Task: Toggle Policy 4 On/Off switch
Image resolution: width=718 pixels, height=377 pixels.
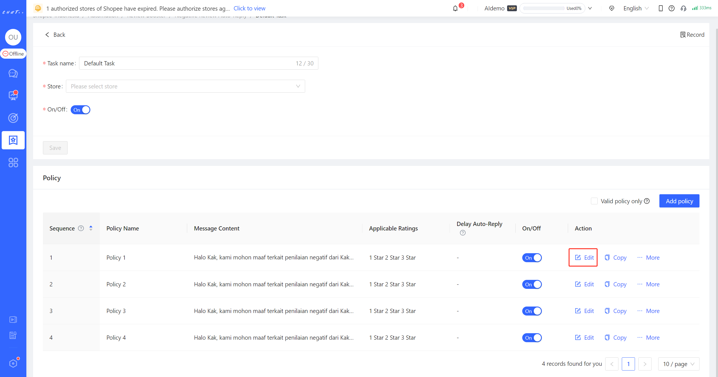Action: click(x=532, y=338)
